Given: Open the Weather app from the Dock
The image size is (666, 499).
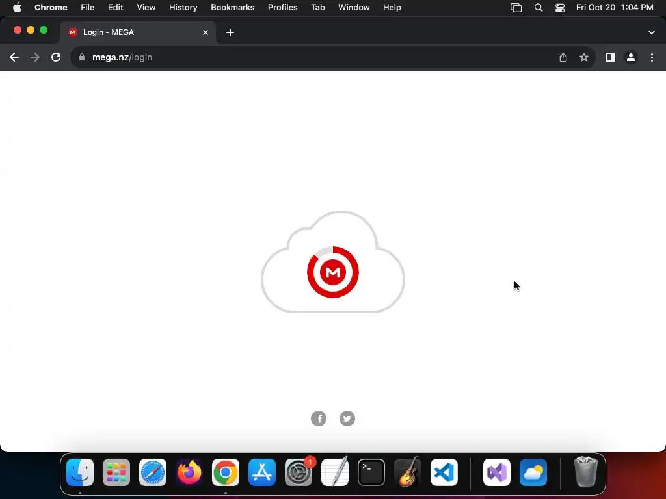Looking at the screenshot, I should tap(533, 472).
